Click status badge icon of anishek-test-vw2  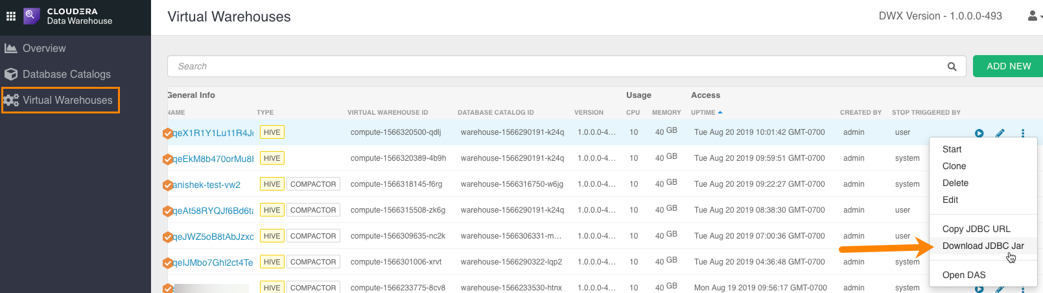click(x=167, y=185)
